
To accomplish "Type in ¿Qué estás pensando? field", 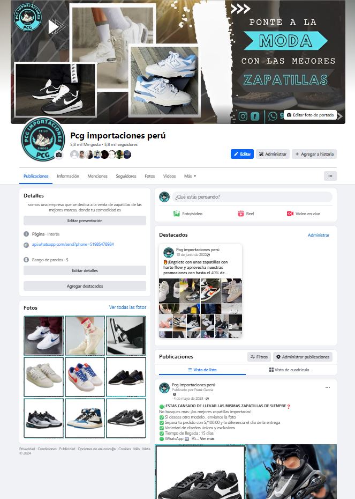I will (x=252, y=197).
